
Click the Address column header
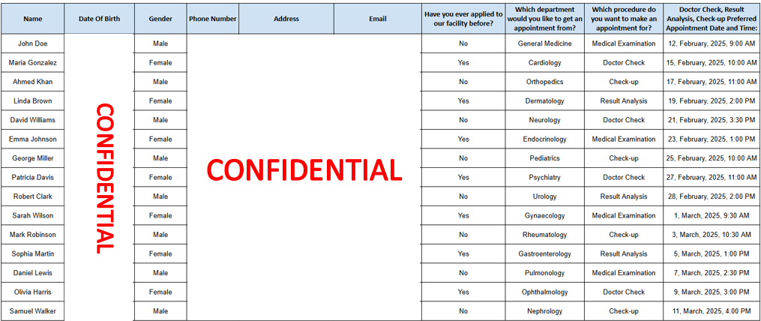286,19
